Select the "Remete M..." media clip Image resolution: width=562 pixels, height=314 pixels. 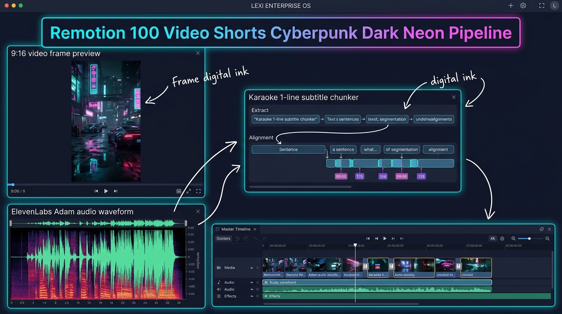coord(296,268)
